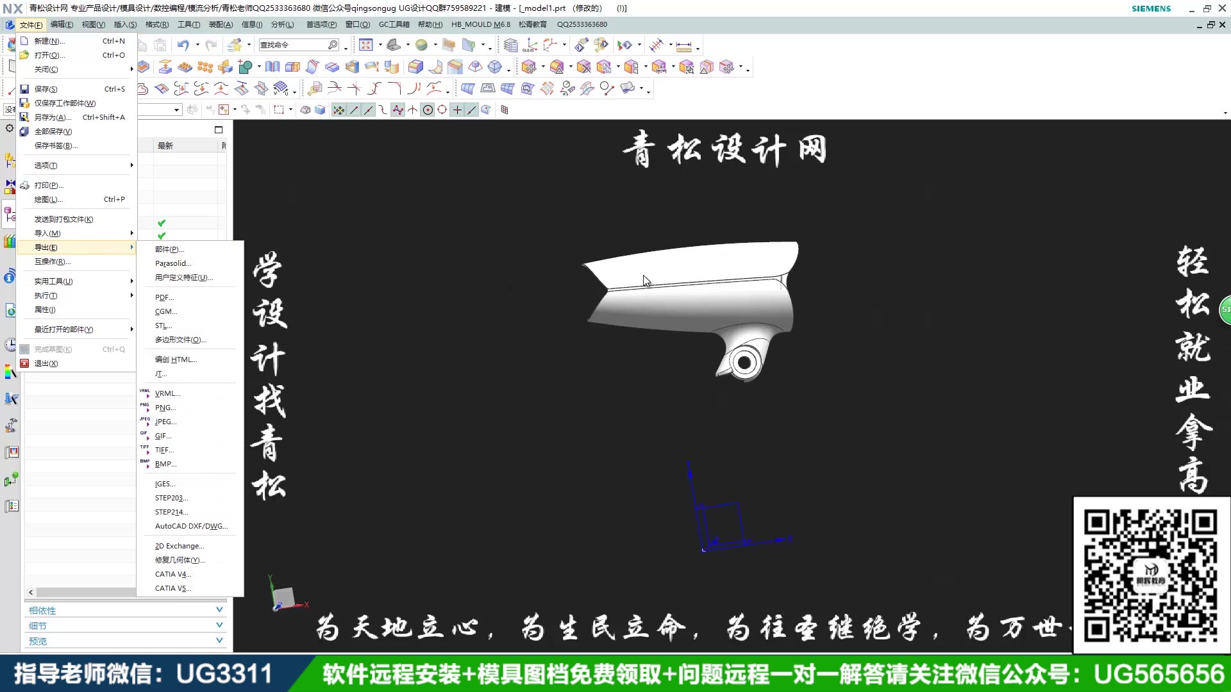Click the JPEG image export option
The image size is (1231, 692).
tap(165, 421)
